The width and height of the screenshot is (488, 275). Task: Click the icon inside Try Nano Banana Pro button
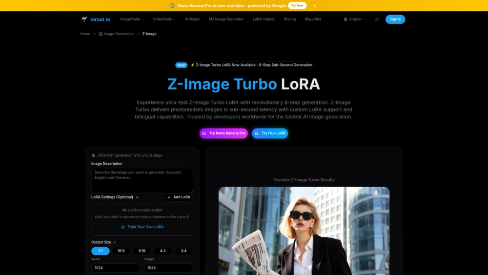point(204,133)
